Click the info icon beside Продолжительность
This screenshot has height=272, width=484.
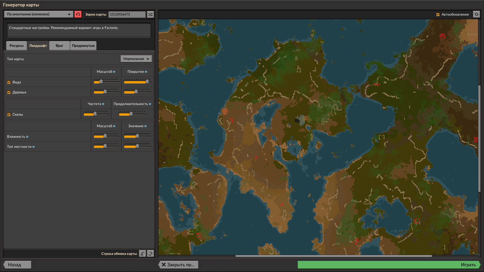[x=150, y=104]
